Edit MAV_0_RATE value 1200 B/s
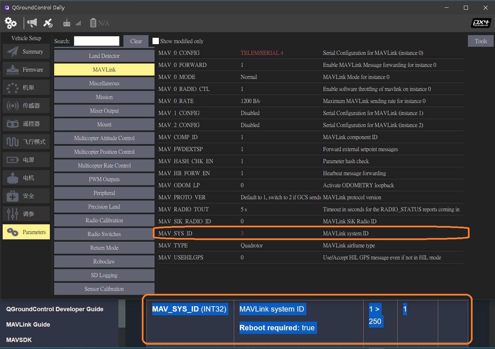The image size is (495, 349). pyautogui.click(x=250, y=101)
